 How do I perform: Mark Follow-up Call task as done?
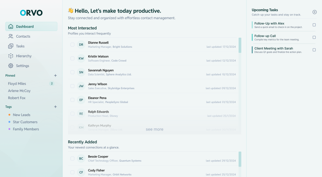(x=314, y=37)
